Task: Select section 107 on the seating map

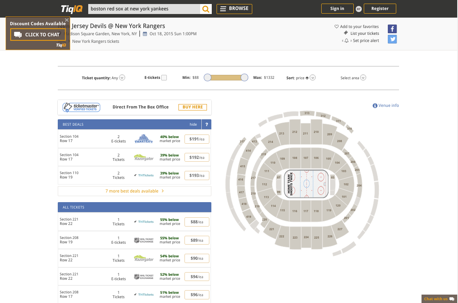Action: [x=306, y=158]
